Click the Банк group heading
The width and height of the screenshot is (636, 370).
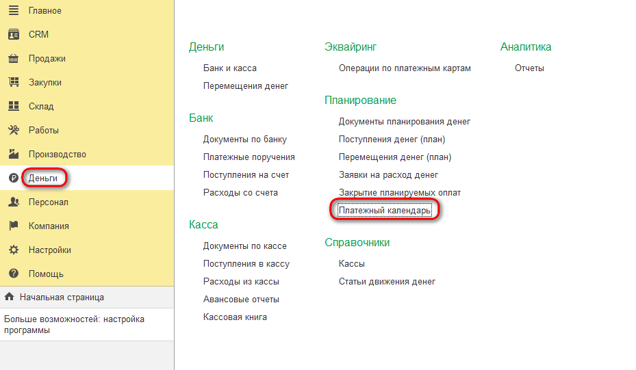coord(201,118)
